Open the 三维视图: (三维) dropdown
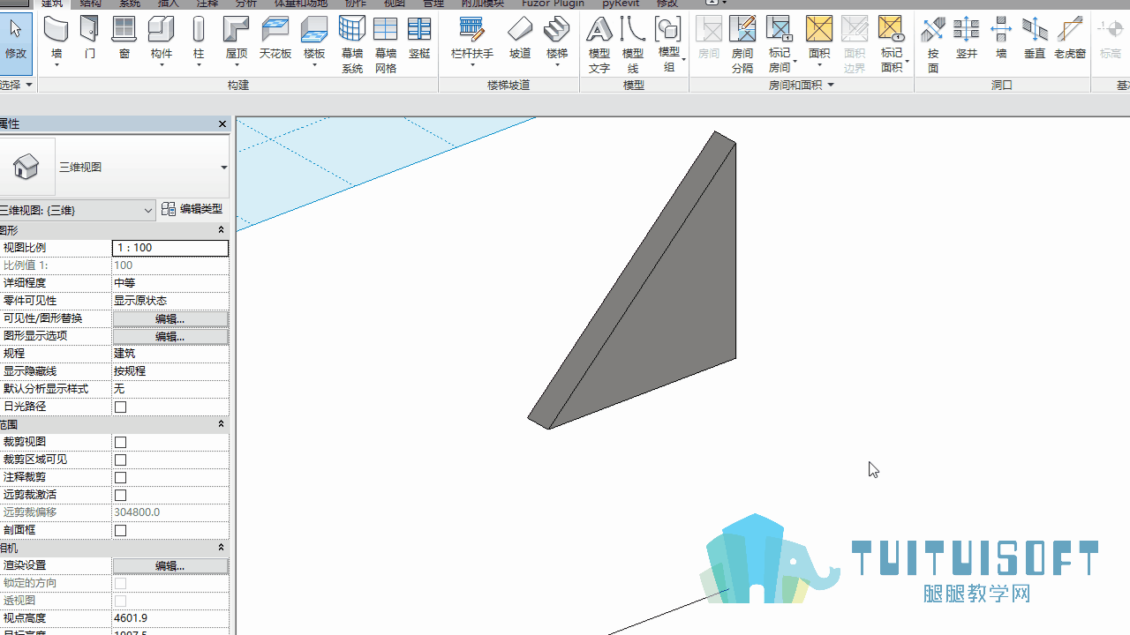This screenshot has height=635, width=1130. click(x=77, y=210)
